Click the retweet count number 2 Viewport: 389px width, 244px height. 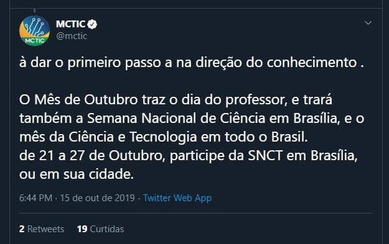[22, 229]
